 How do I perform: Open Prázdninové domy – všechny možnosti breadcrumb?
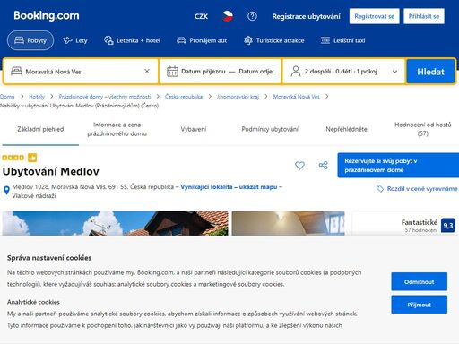click(105, 97)
